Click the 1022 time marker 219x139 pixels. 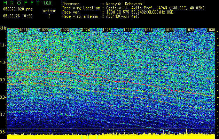[44, 30]
